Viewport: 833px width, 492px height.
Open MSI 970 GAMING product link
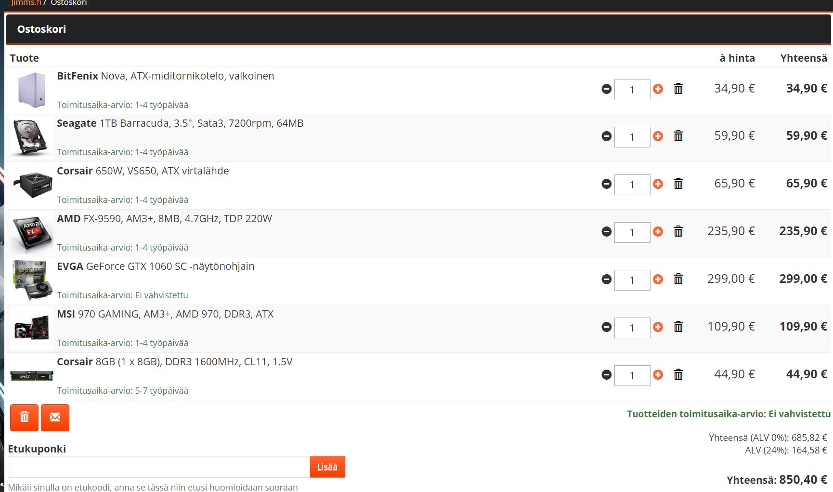click(165, 314)
